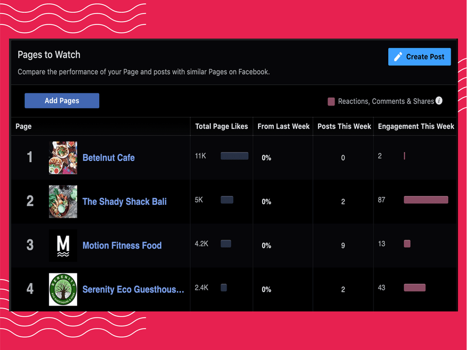Click the 0% value in Shady Shack row
Image resolution: width=467 pixels, height=350 pixels.
point(267,202)
